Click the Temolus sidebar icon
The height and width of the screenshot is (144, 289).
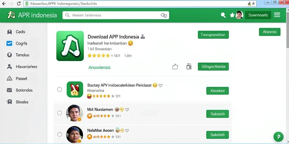[x=9, y=55]
